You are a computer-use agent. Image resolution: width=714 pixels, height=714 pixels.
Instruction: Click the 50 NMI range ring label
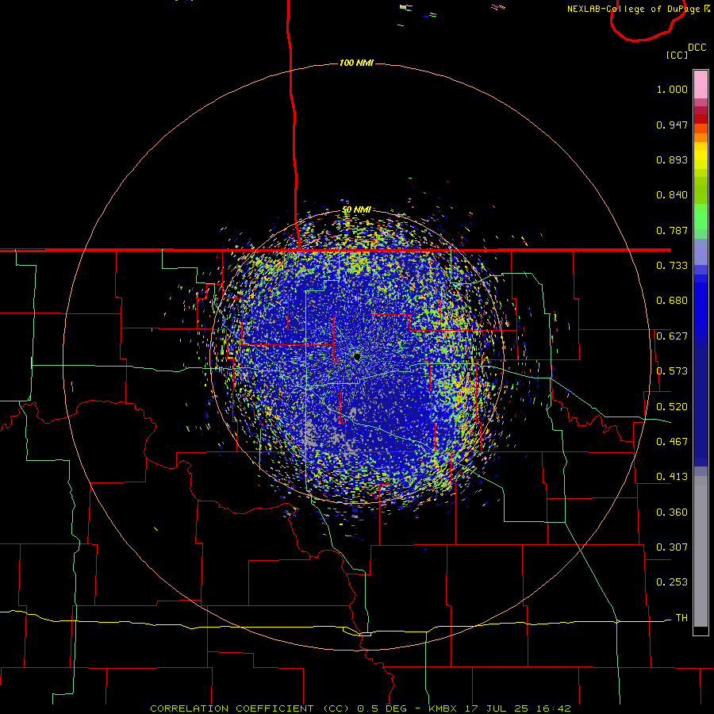(356, 210)
